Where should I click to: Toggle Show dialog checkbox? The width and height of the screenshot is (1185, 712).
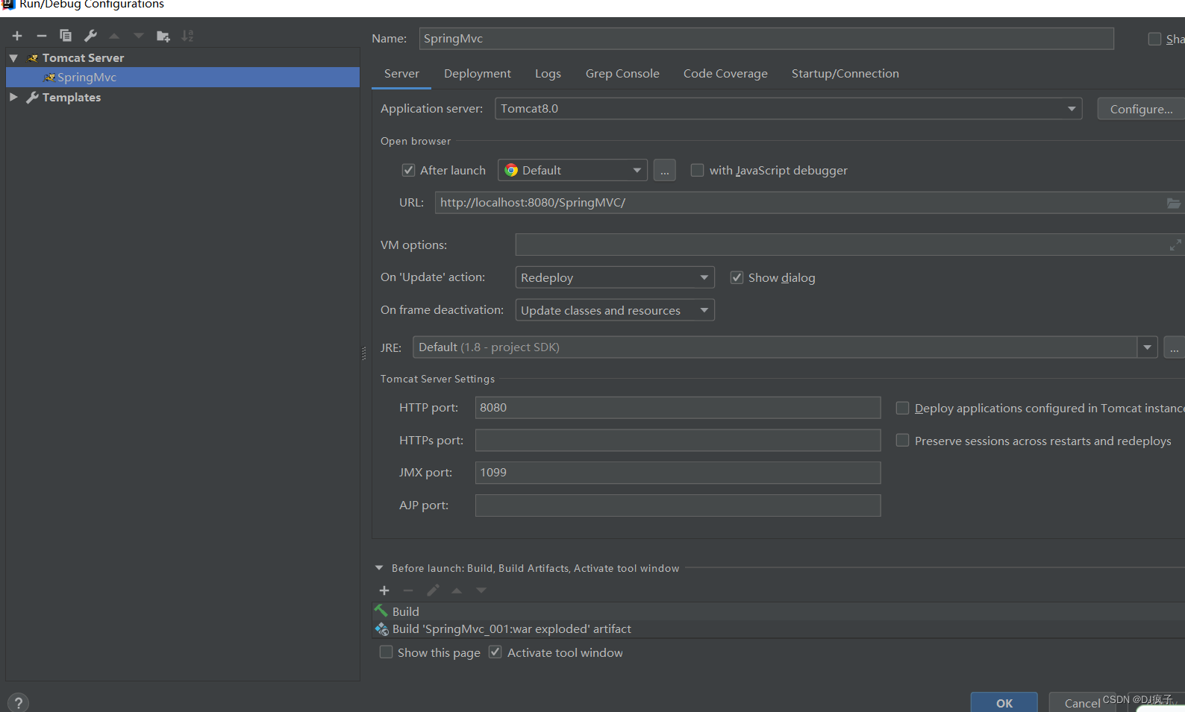(737, 277)
